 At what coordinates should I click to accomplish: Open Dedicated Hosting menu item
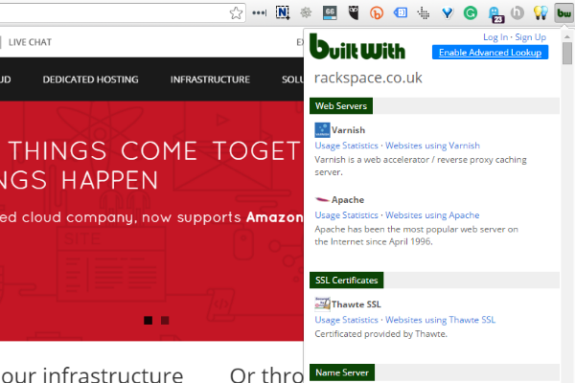point(90,79)
